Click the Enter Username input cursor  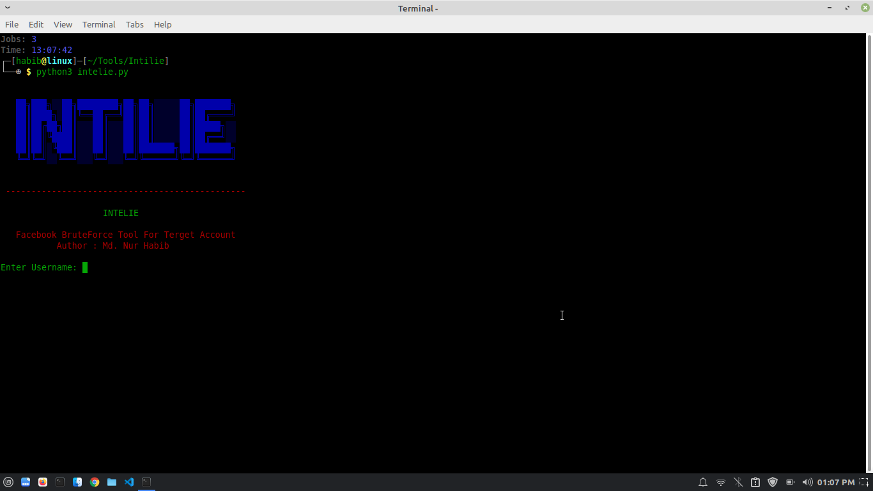(x=85, y=267)
